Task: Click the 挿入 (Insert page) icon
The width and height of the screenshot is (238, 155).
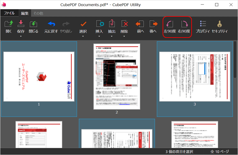Action: 100,24
